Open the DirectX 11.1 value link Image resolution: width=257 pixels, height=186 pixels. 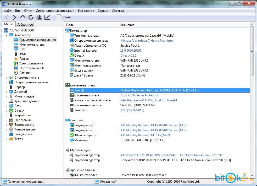pyautogui.click(x=128, y=56)
